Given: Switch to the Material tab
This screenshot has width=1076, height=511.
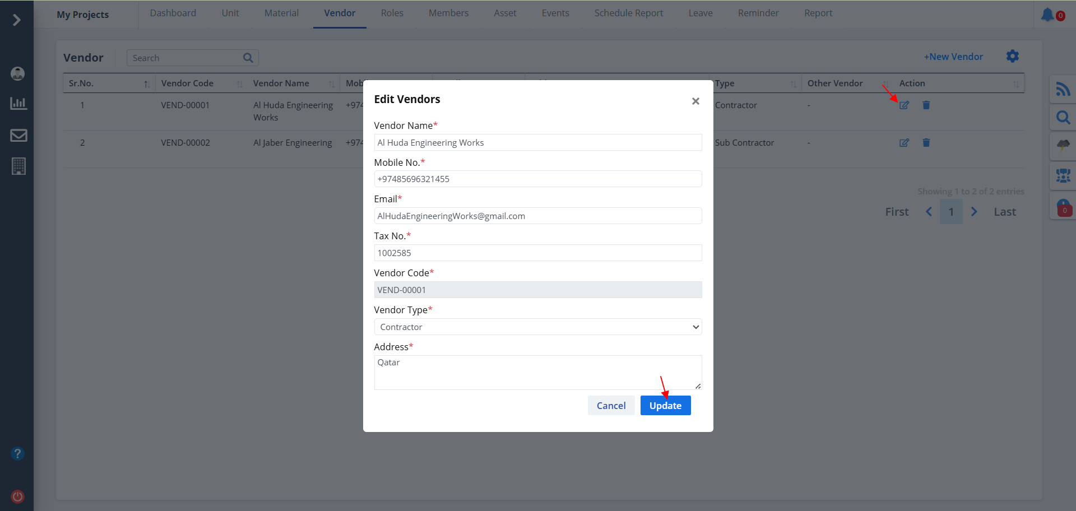Looking at the screenshot, I should click(x=281, y=13).
